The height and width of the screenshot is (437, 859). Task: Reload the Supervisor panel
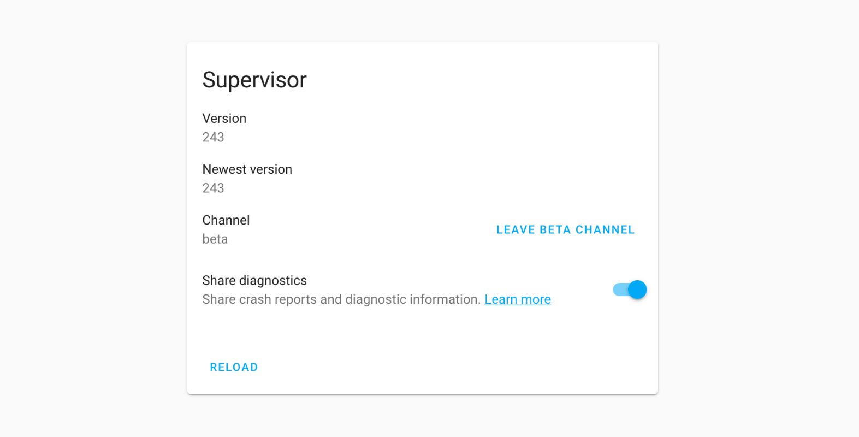coord(234,367)
